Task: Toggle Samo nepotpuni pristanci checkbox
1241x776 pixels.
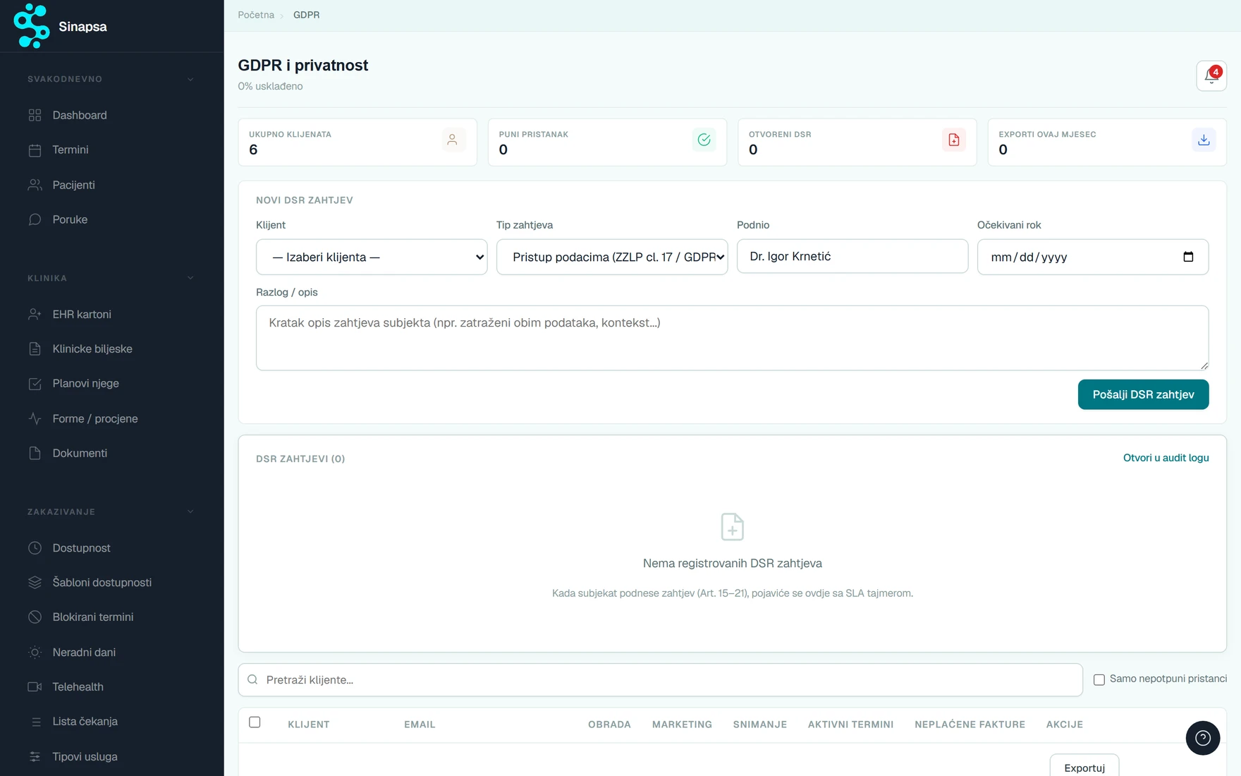Action: [x=1099, y=679]
